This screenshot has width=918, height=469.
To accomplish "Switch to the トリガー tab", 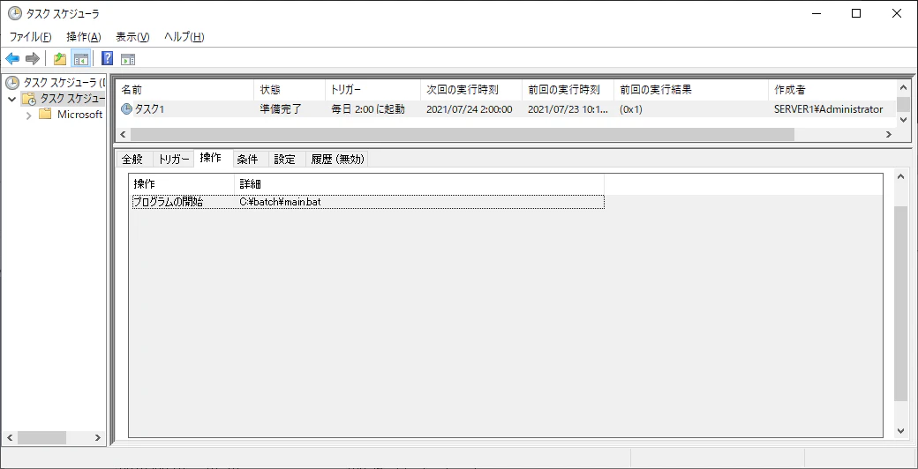I will tap(173, 159).
